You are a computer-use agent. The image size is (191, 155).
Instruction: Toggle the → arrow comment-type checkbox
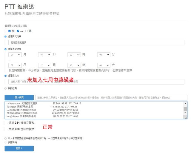point(18,31)
